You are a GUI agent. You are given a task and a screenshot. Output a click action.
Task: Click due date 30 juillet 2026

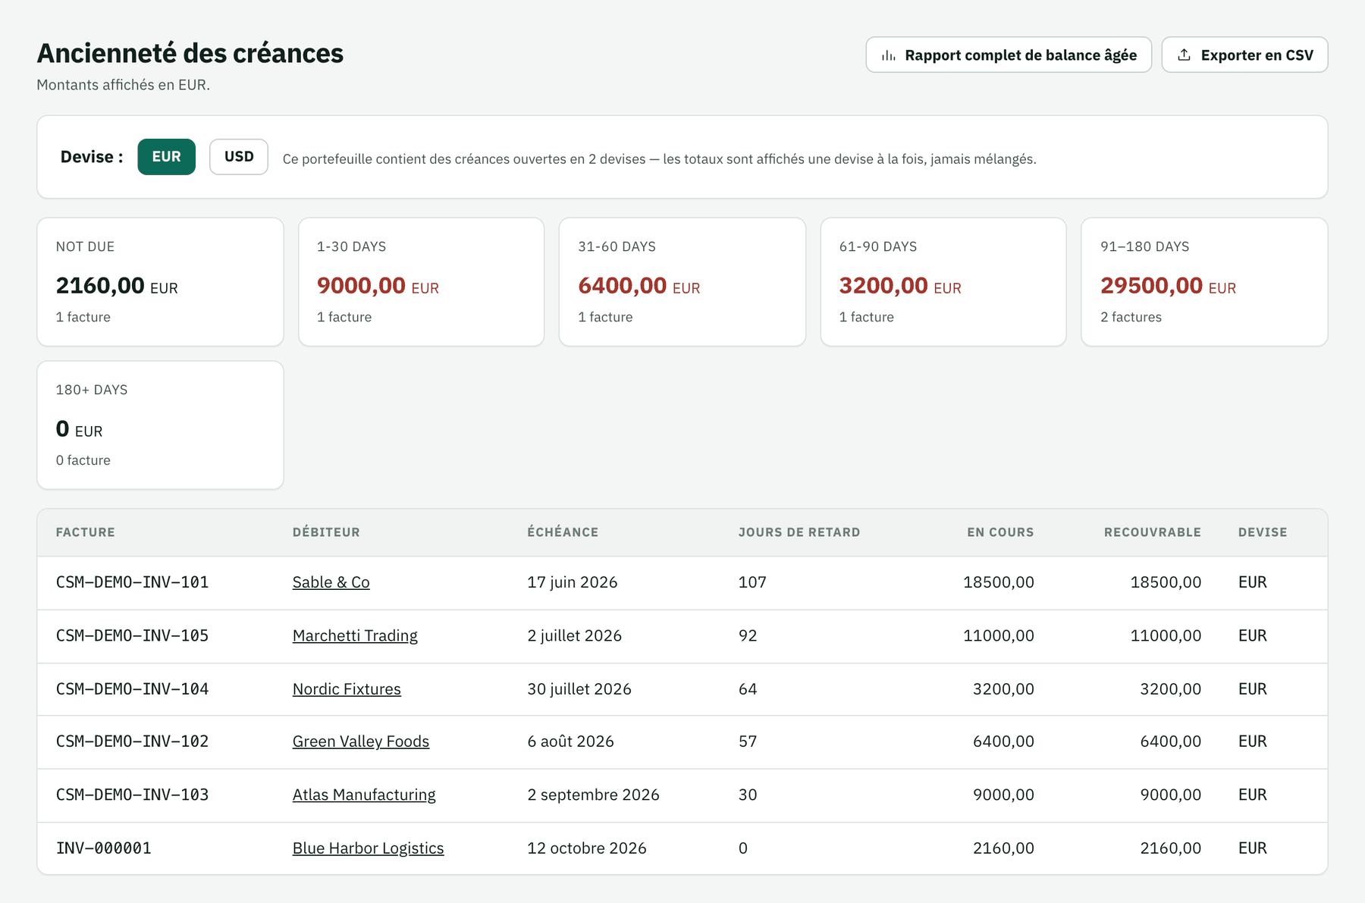pyautogui.click(x=579, y=689)
